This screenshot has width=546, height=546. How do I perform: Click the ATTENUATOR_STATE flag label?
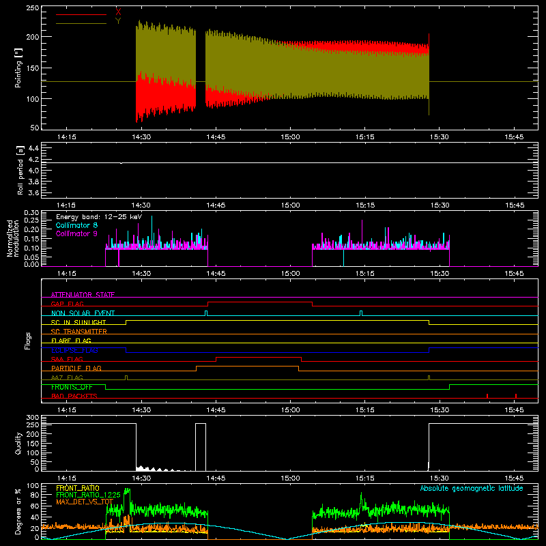click(x=83, y=295)
